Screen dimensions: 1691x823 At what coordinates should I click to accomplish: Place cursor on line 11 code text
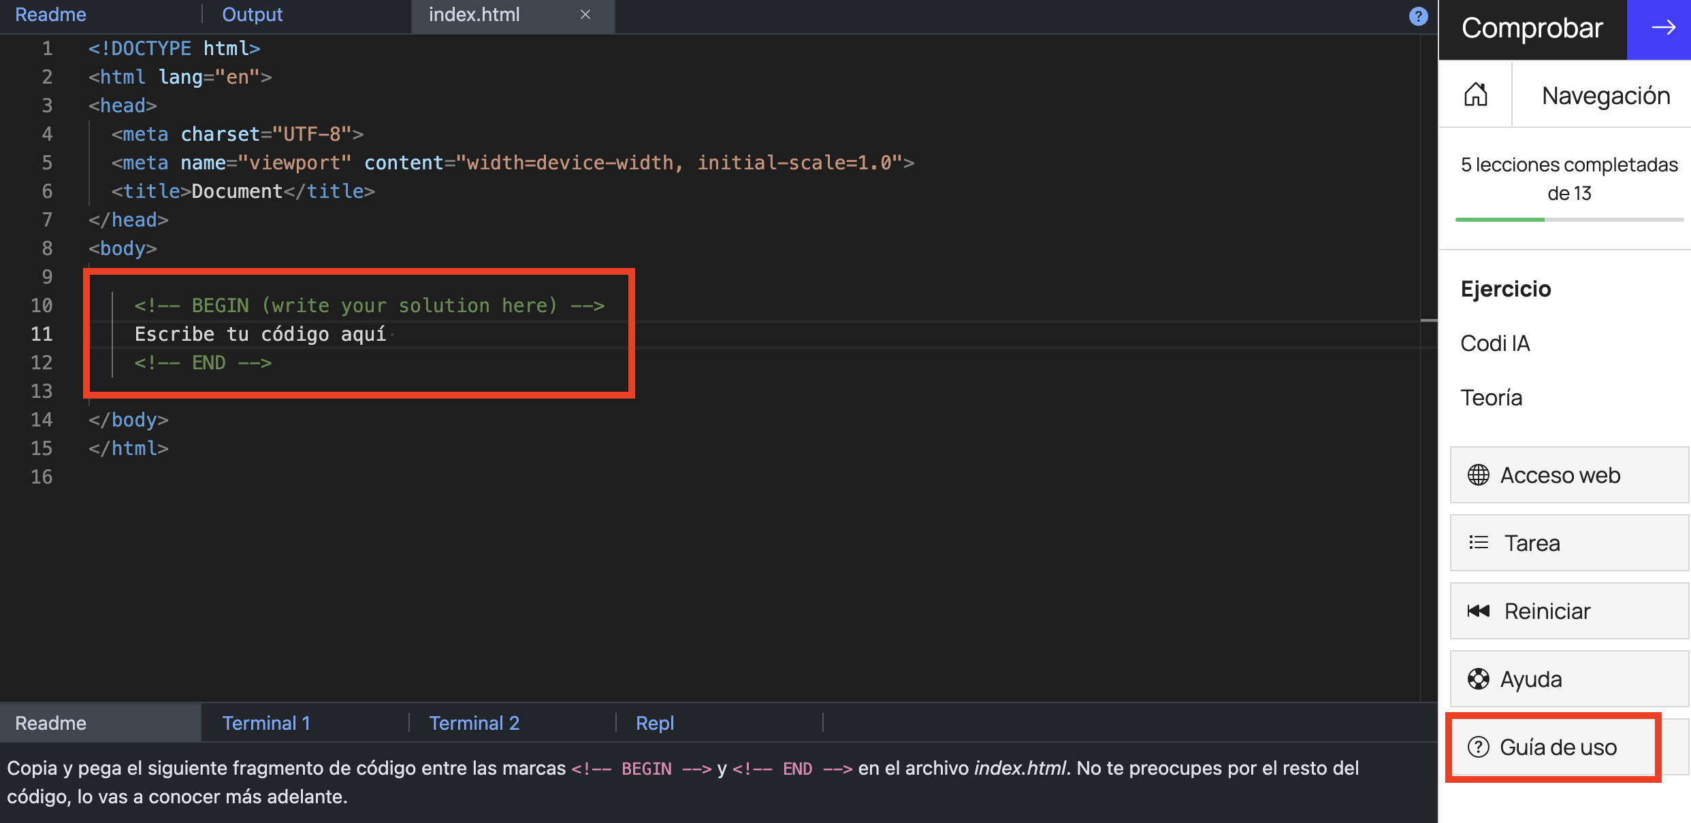[260, 334]
